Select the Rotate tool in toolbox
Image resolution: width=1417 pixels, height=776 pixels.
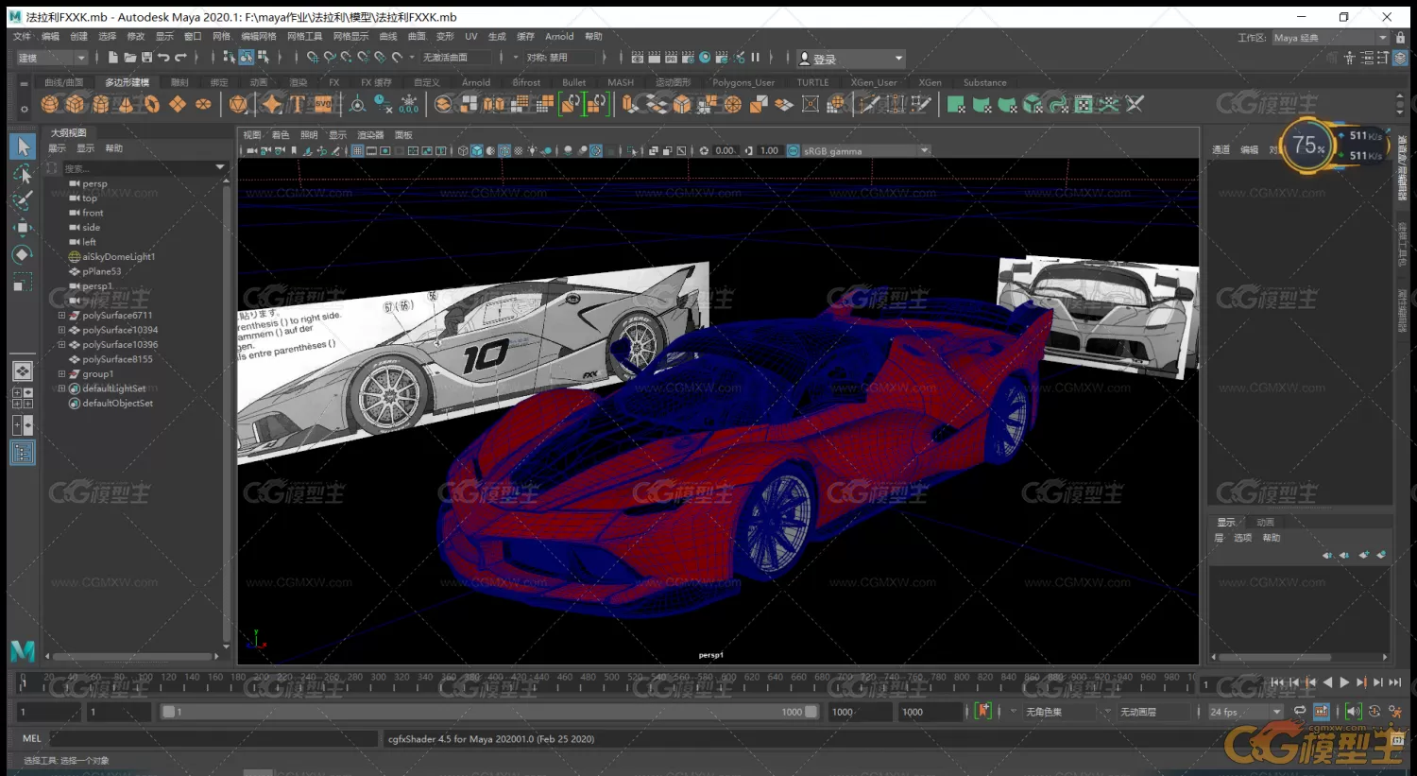point(23,255)
